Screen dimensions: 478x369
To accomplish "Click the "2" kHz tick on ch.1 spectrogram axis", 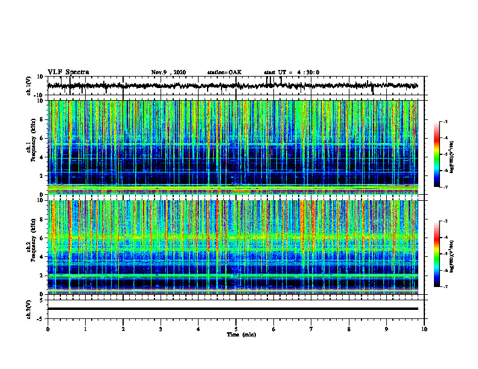I will pos(42,176).
